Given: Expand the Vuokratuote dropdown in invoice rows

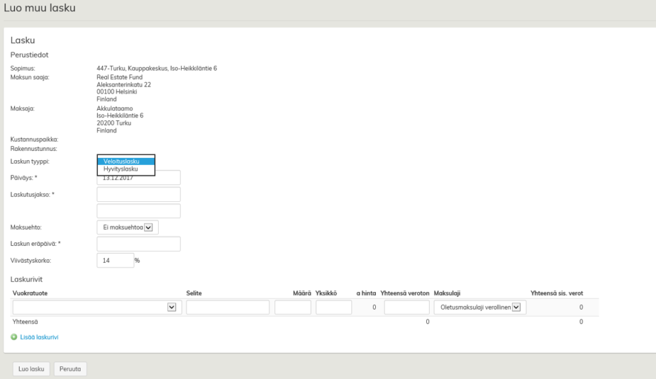Looking at the screenshot, I should pyautogui.click(x=97, y=307).
